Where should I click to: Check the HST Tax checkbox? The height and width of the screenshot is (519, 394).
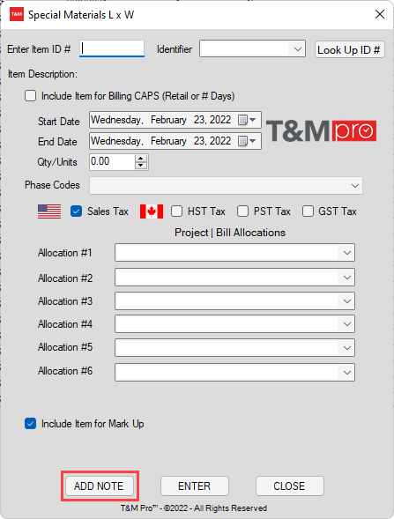point(176,211)
